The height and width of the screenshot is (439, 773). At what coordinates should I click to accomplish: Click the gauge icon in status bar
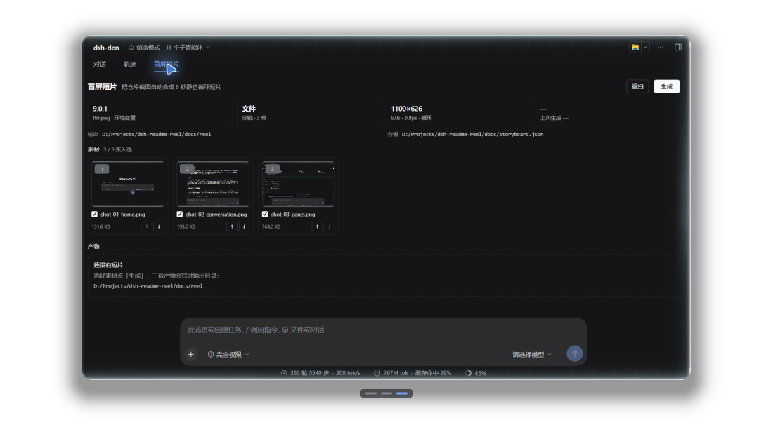284,373
